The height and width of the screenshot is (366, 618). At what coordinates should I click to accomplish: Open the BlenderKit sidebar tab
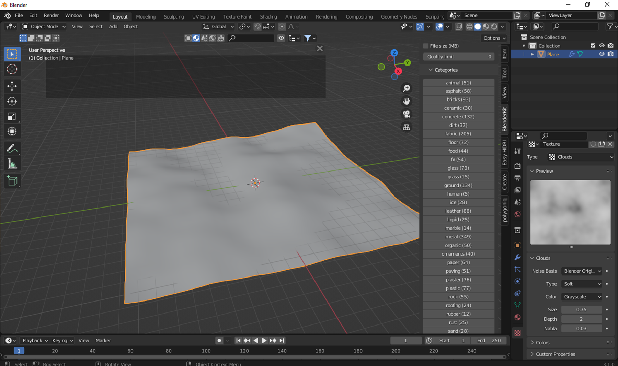(x=504, y=119)
